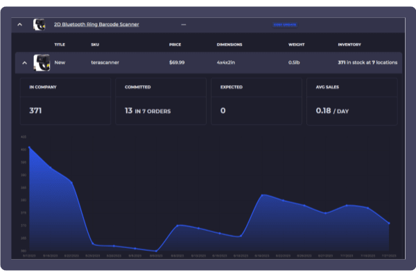The height and width of the screenshot is (277, 416).
Task: Click the 371 value in the In Company card
Action: [x=35, y=111]
